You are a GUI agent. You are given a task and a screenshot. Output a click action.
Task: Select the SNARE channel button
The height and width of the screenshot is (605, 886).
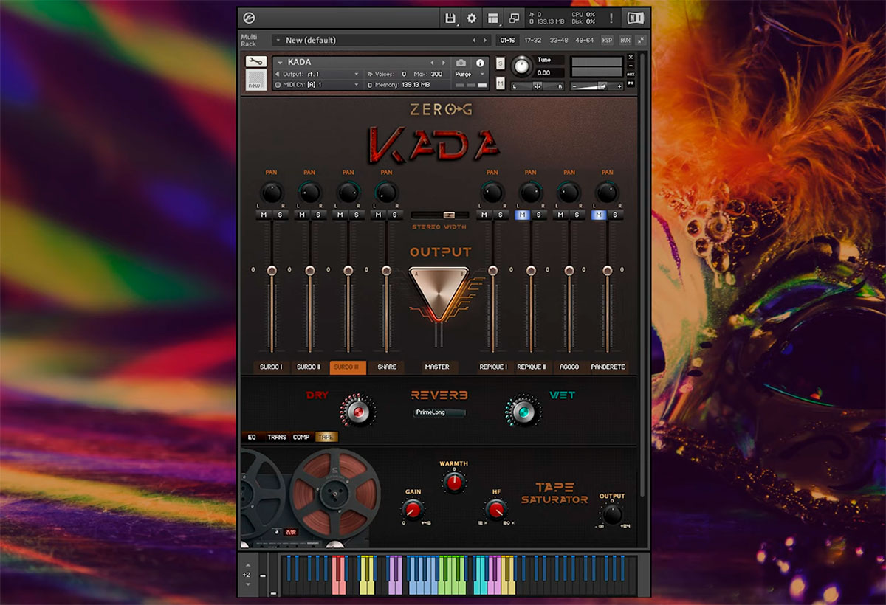[387, 367]
